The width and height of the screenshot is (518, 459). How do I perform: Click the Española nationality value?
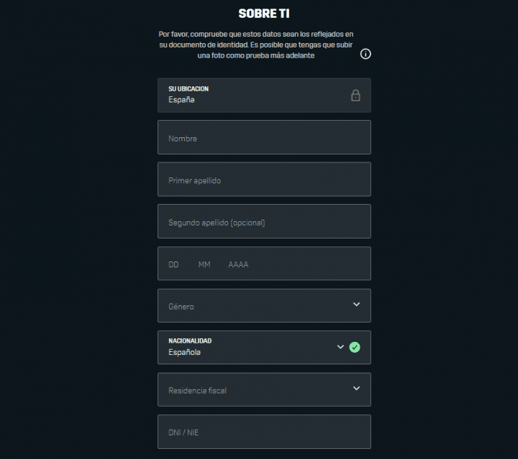coord(184,352)
